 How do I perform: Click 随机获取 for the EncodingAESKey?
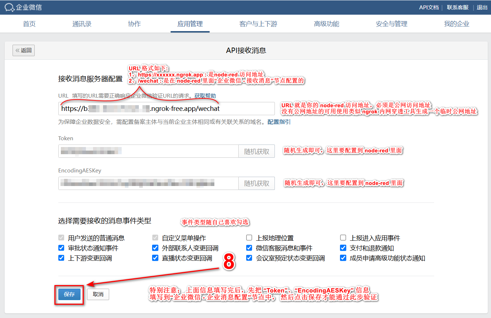(x=257, y=183)
